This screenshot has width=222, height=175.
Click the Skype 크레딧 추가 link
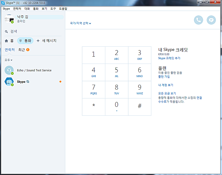coord(169,58)
